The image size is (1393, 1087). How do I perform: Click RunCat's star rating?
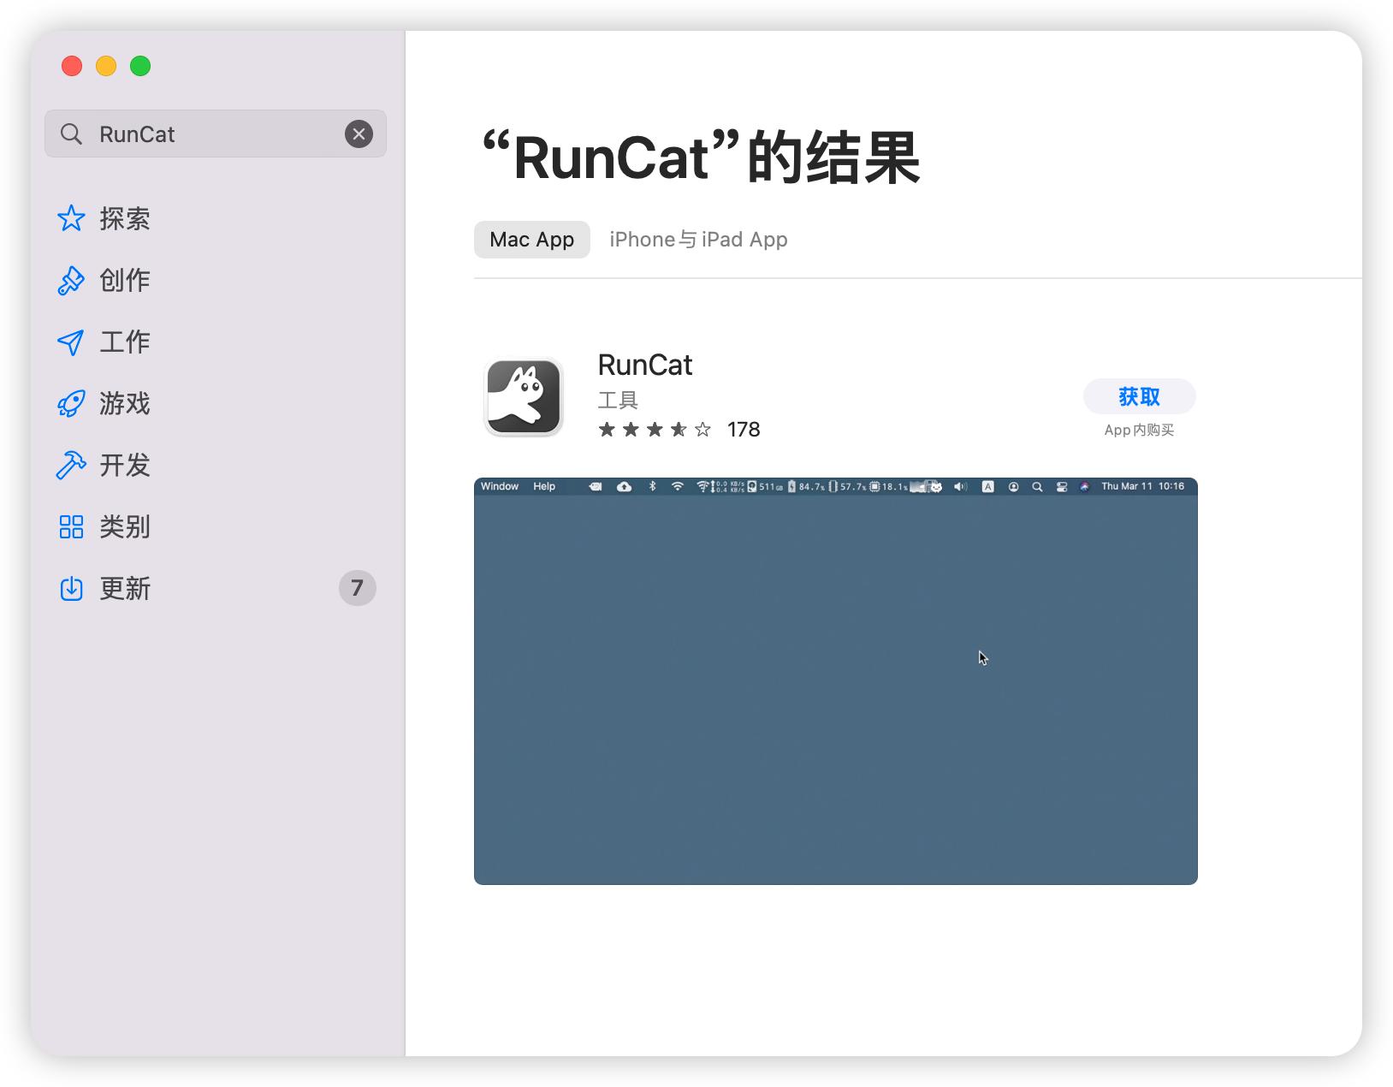[x=654, y=429]
